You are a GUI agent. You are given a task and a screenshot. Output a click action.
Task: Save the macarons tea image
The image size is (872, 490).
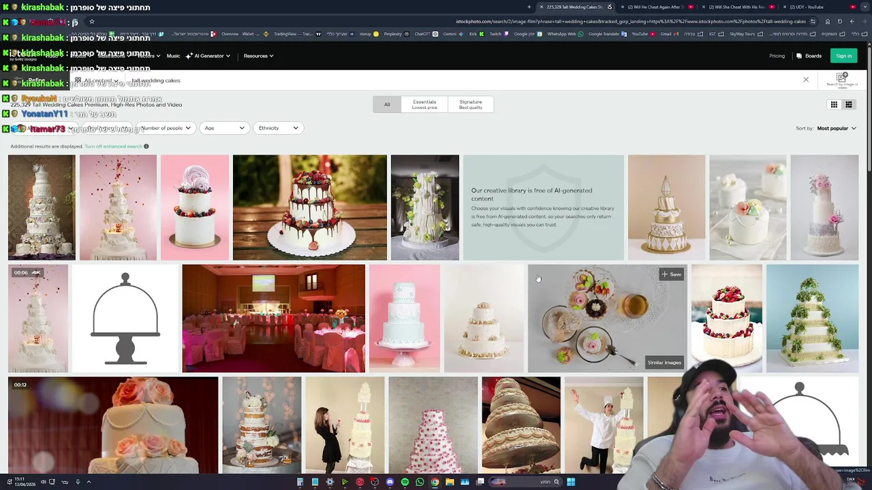(671, 274)
